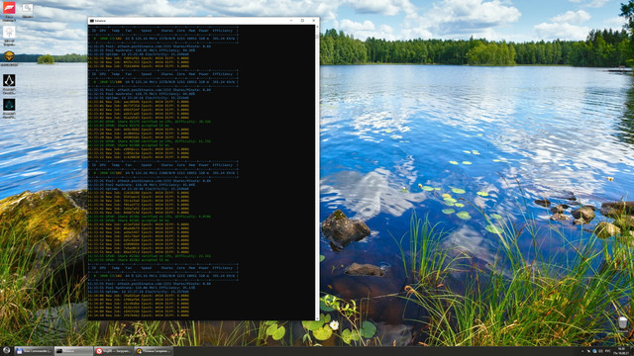This screenshot has width=634, height=356.
Task: Switch to the Vivaldi browser taskbar button
Action: [x=113, y=351]
